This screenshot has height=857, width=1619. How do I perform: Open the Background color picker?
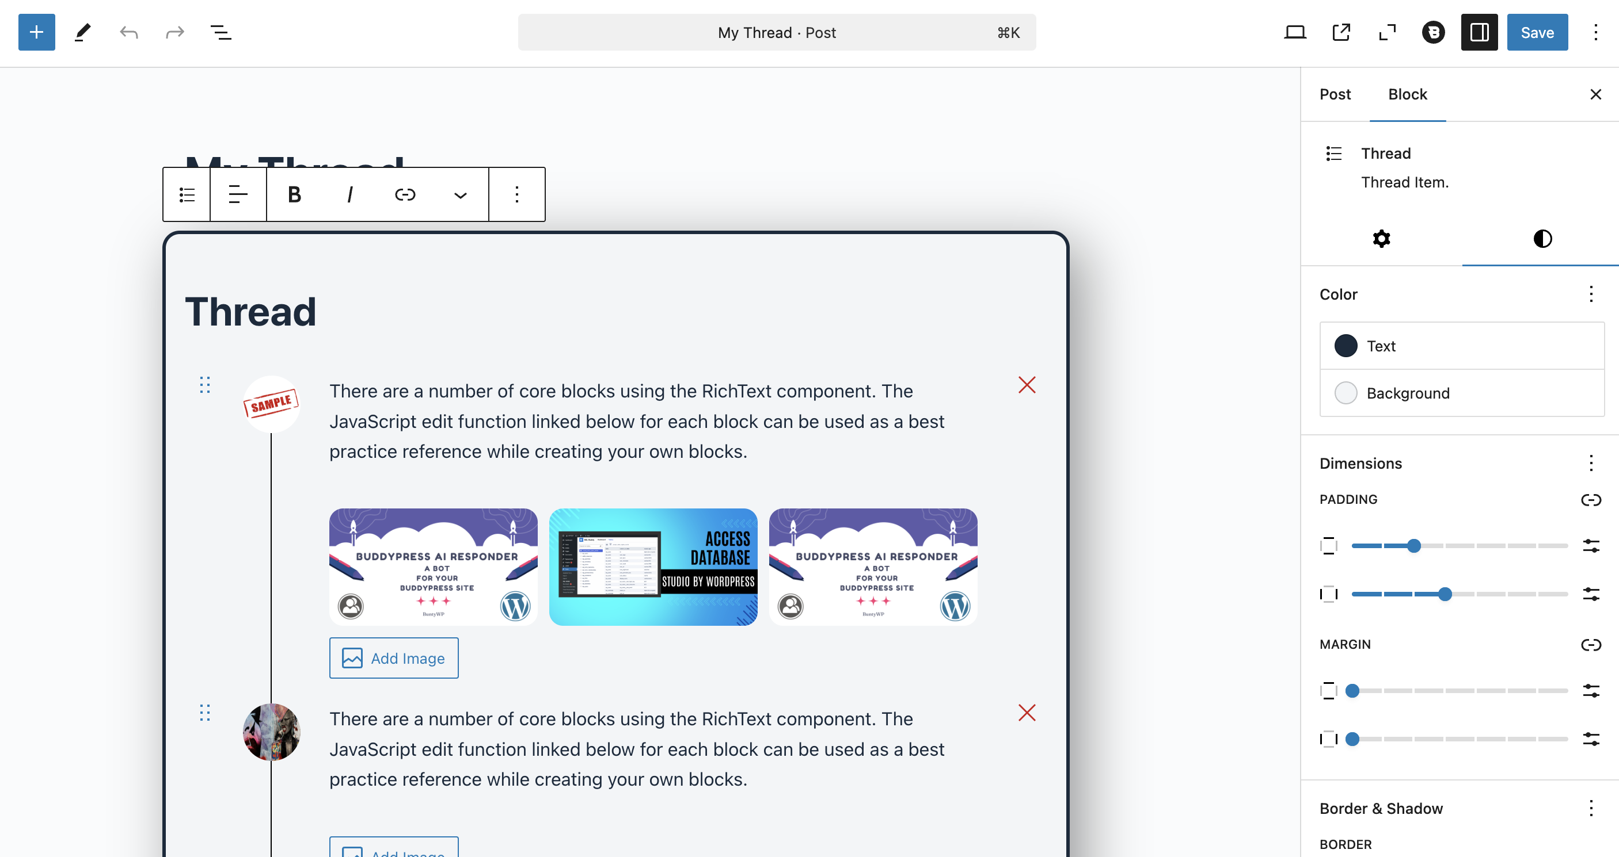pos(1462,393)
